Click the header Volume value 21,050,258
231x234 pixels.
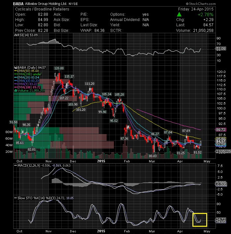coord(203,31)
